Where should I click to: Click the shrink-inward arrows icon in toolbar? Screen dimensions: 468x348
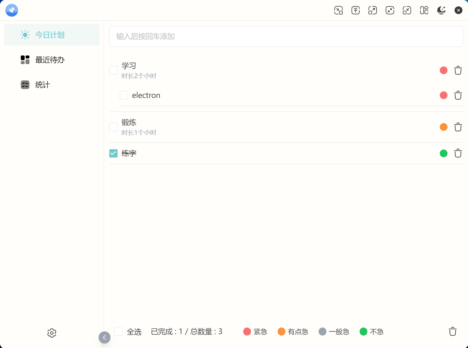point(390,10)
